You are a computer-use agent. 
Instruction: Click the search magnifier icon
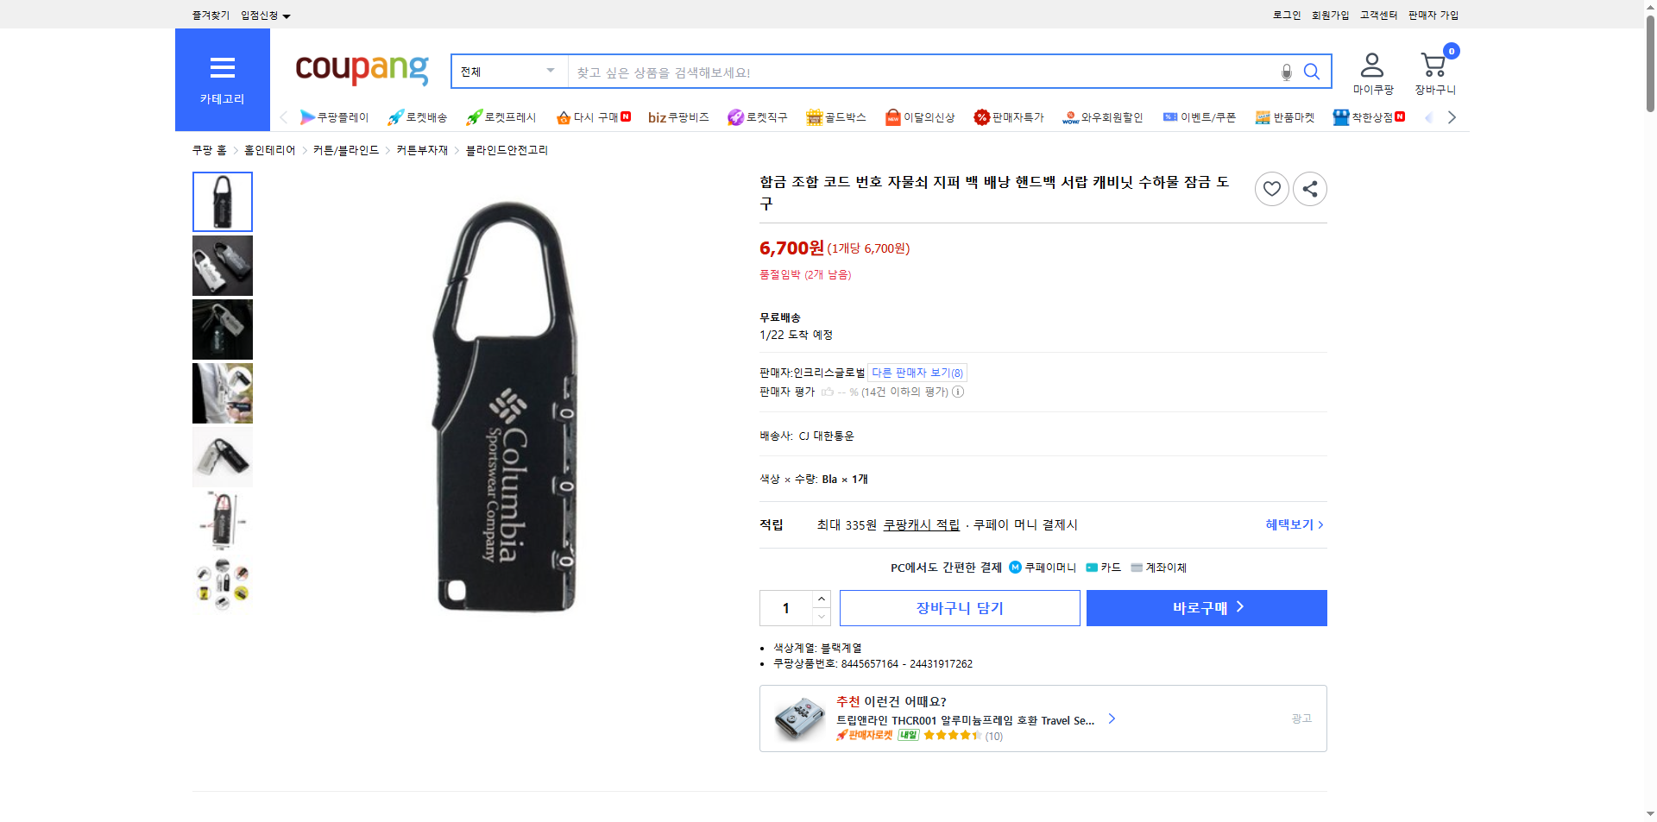[x=1312, y=72]
